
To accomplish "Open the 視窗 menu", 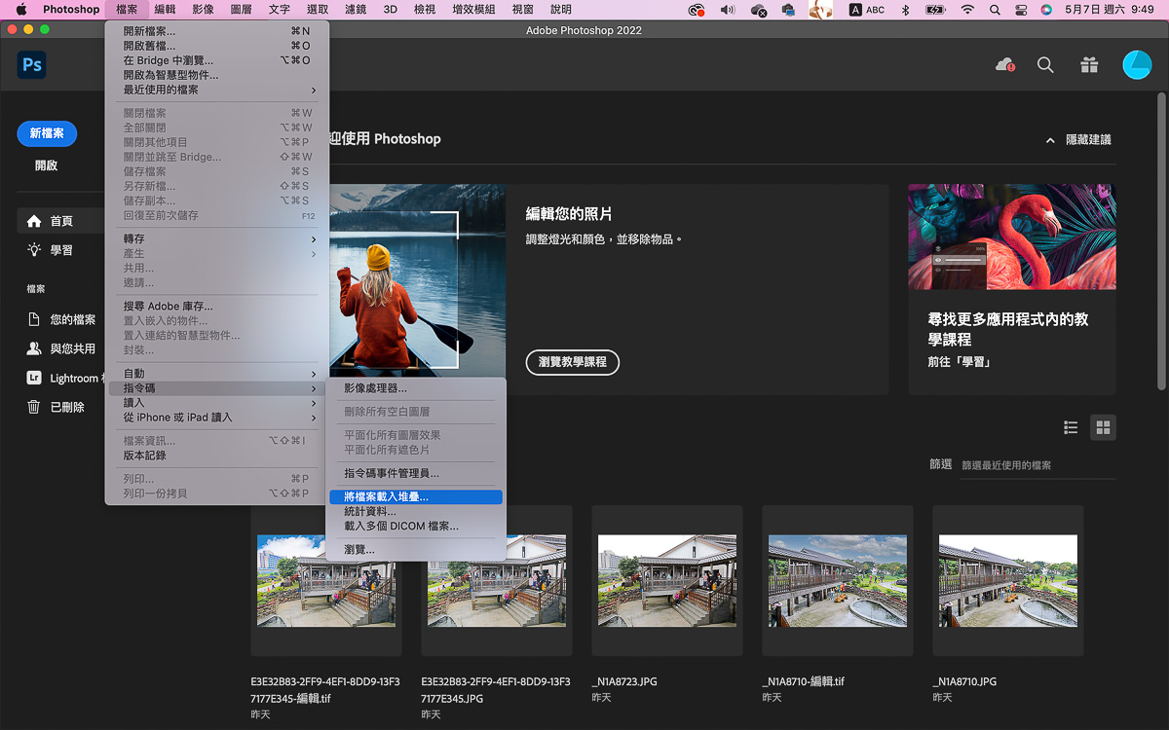I will pos(522,10).
